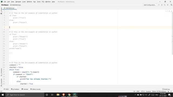The height and width of the screenshot is (97, 173).
Task: Open the Structure tool window sidebar
Action: 1,72
